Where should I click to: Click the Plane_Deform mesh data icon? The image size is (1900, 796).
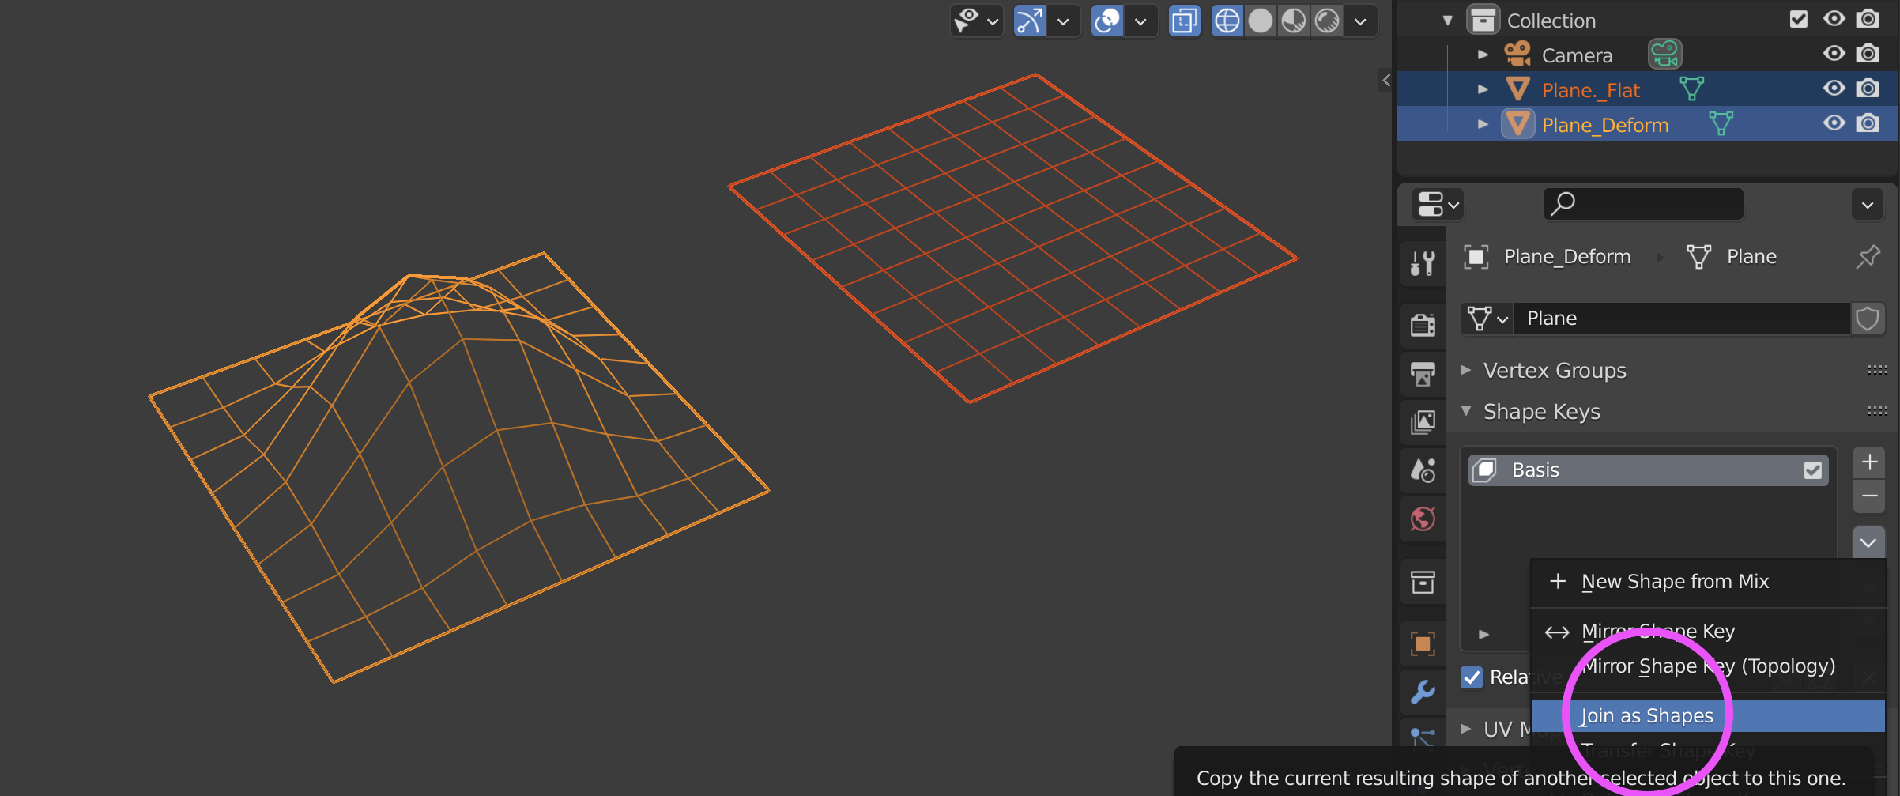click(1721, 123)
